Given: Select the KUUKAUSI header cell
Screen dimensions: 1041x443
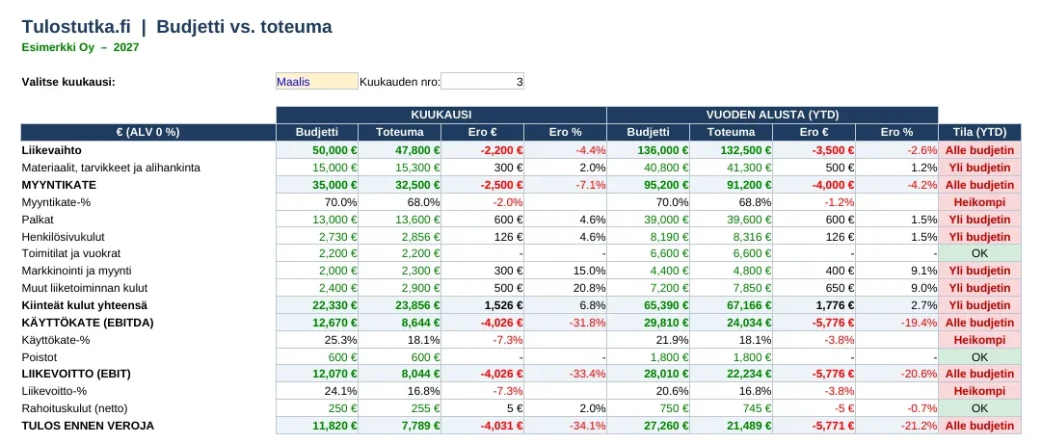Looking at the screenshot, I should click(x=440, y=115).
